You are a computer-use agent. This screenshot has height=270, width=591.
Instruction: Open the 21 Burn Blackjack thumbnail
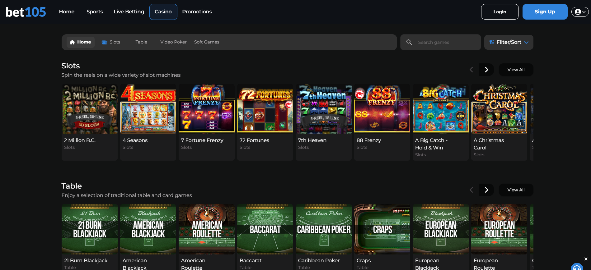90,229
